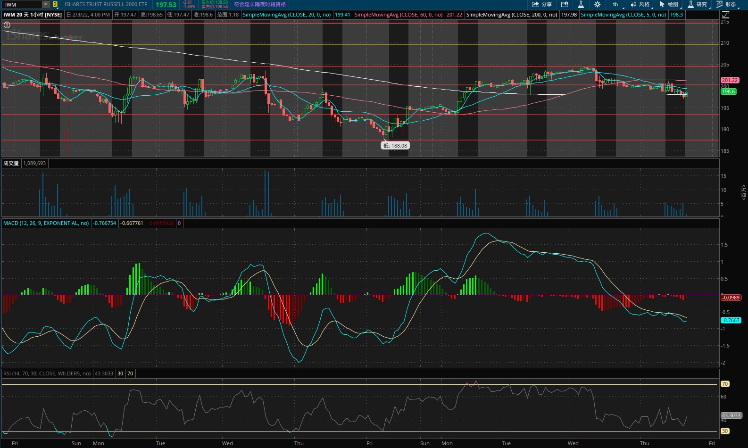
Task: Click the -0.7667 MACD value axis tag
Action: click(x=731, y=320)
